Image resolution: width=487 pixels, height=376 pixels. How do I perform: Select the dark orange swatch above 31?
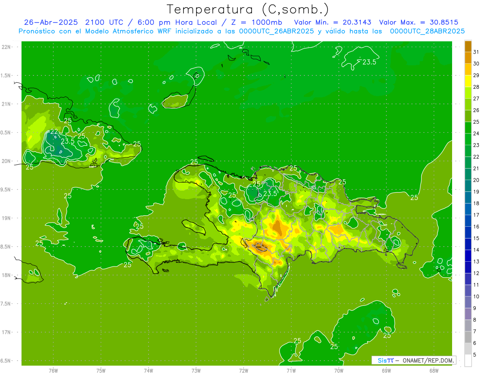tap(468, 47)
